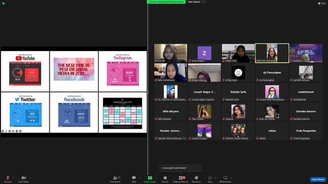Start recording with the Record button

[165, 179]
